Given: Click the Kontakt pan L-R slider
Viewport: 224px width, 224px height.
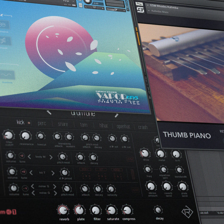Looking at the screenshot, I should coord(95,8).
